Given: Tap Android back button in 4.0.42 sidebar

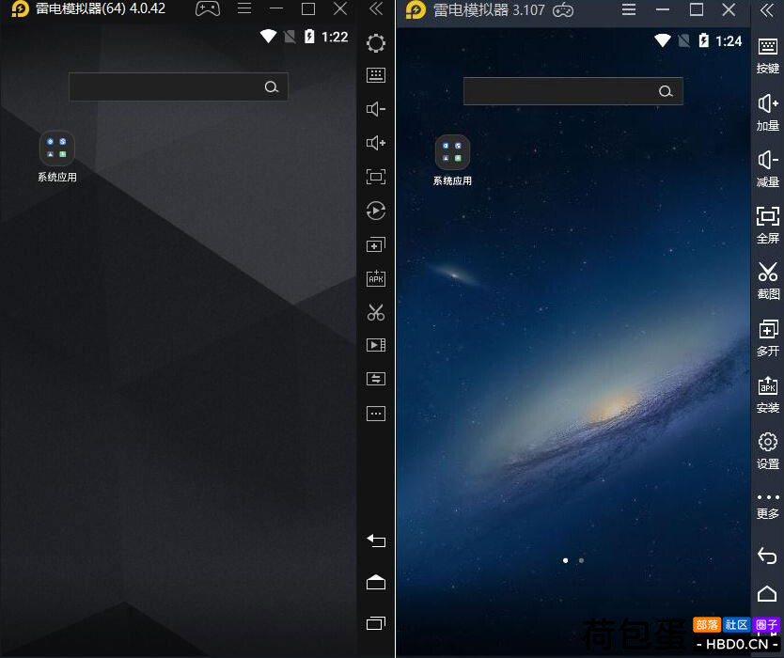Looking at the screenshot, I should click(375, 540).
